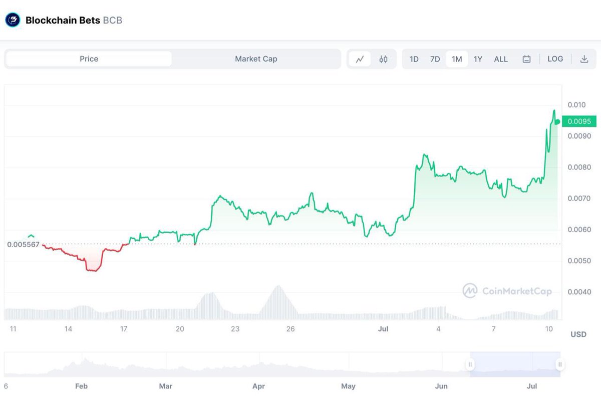Image resolution: width=601 pixels, height=396 pixels.
Task: Click the 0.0040 price axis label
Action: [579, 292]
